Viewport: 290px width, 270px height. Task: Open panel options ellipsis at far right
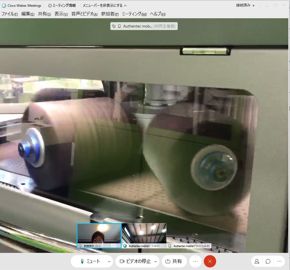point(279,261)
